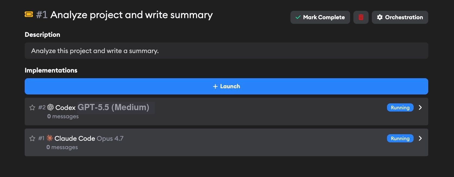
Task: Open the Codex GPT-5.5 (Medium) row
Action: (x=226, y=112)
